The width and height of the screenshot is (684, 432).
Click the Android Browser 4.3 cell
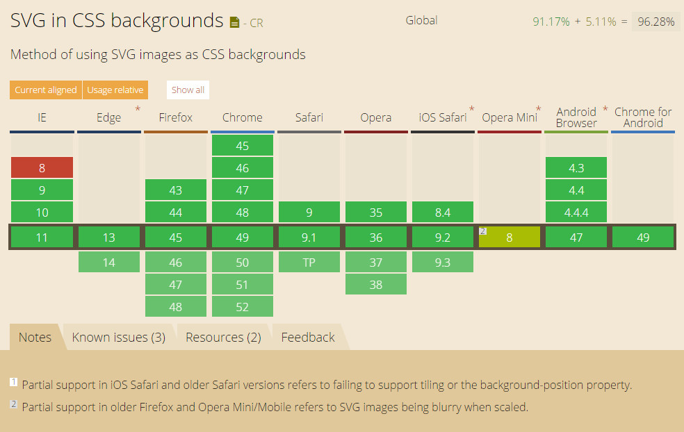[576, 168]
